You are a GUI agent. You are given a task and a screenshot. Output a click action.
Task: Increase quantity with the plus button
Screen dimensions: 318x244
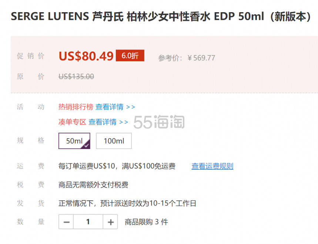(x=110, y=222)
